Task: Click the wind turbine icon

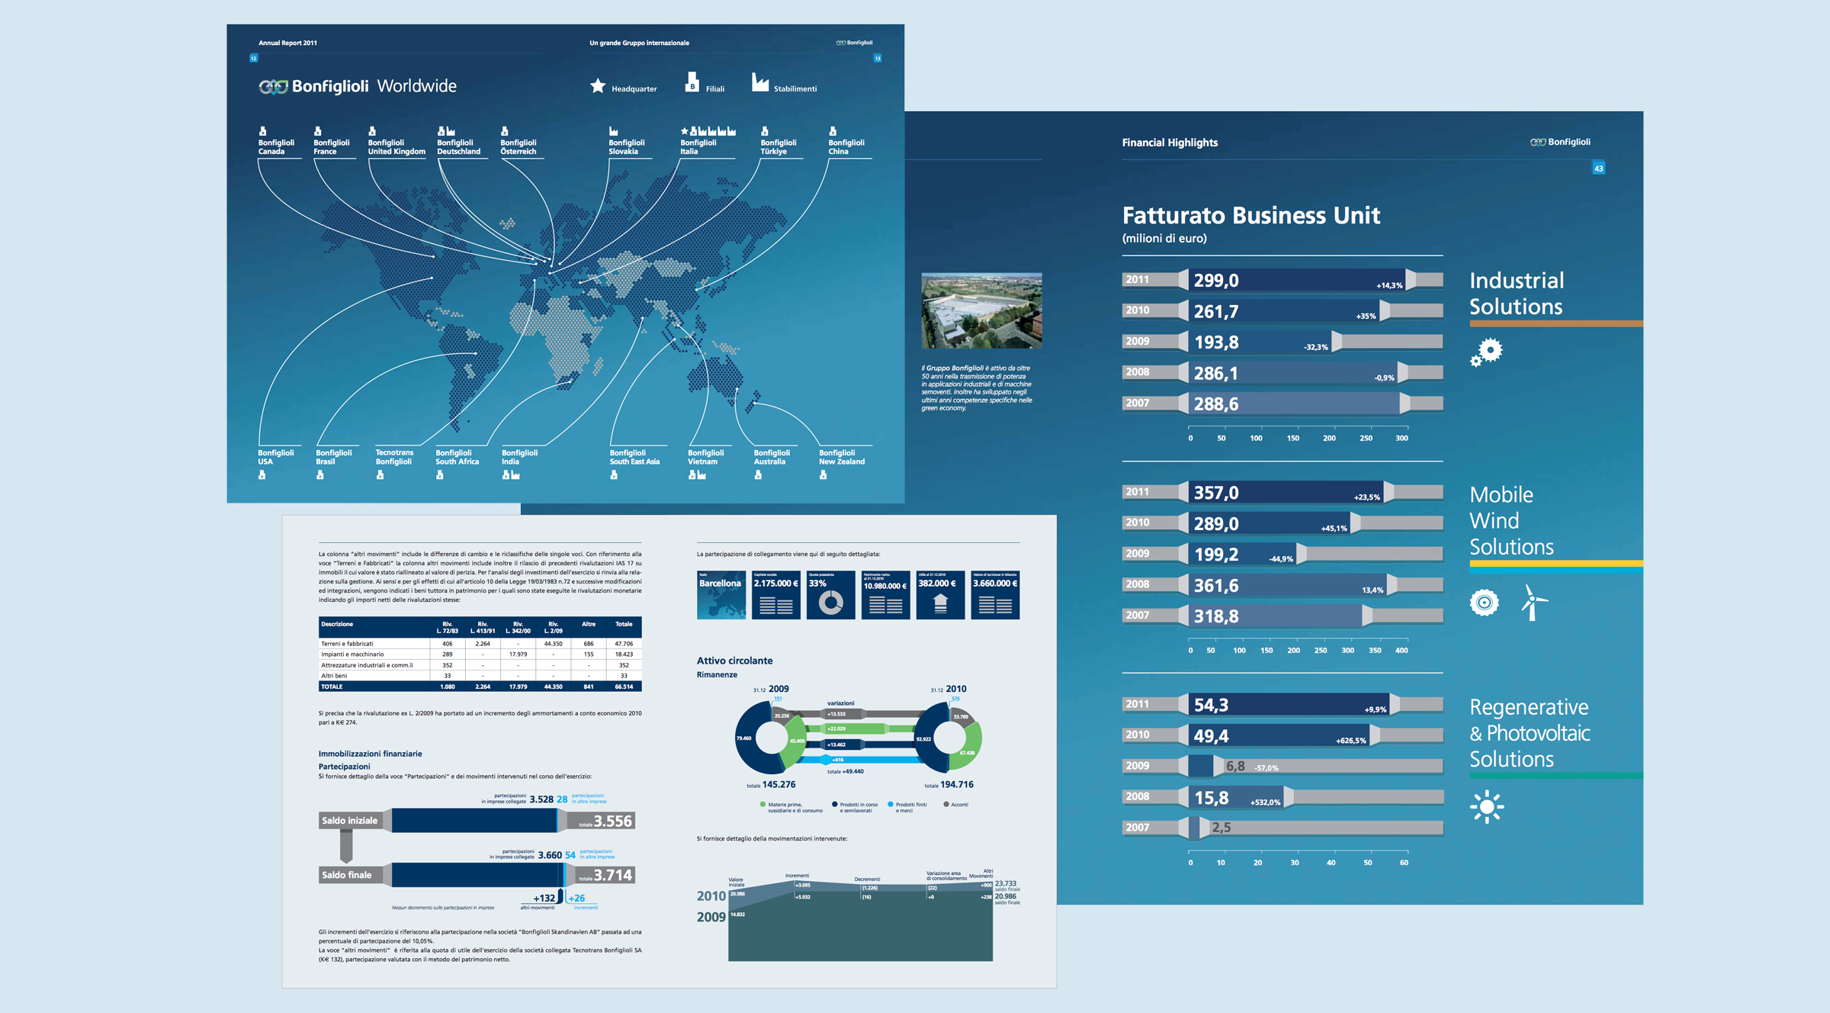Action: (x=1533, y=603)
